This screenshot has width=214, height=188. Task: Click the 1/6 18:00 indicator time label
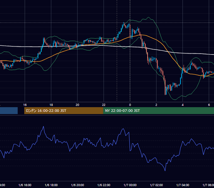[51, 185]
